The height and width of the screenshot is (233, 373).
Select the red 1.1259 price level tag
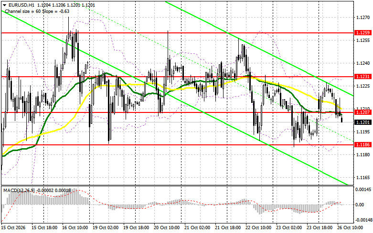click(362, 33)
